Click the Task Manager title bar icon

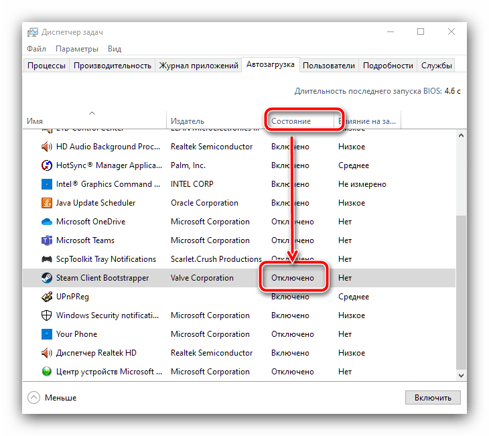click(33, 32)
